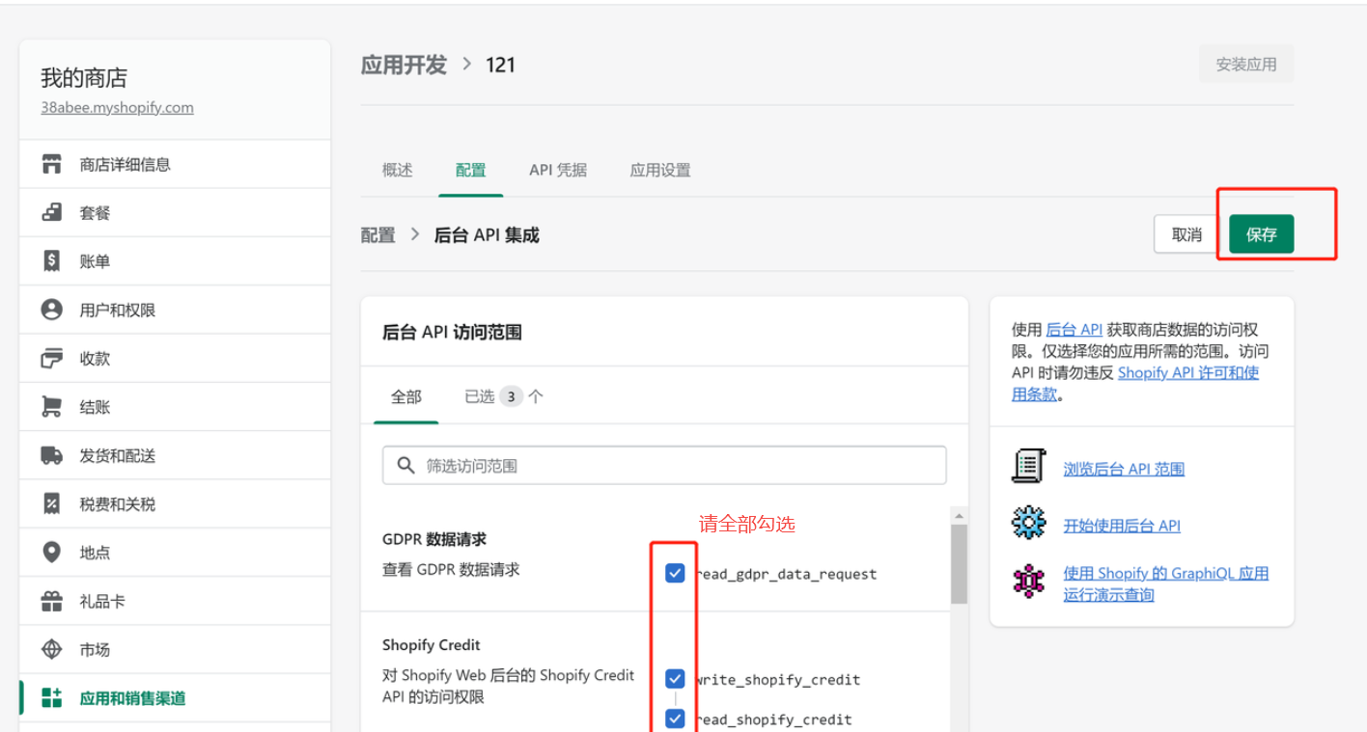Show the 已选 3 个 scopes tab

[504, 396]
